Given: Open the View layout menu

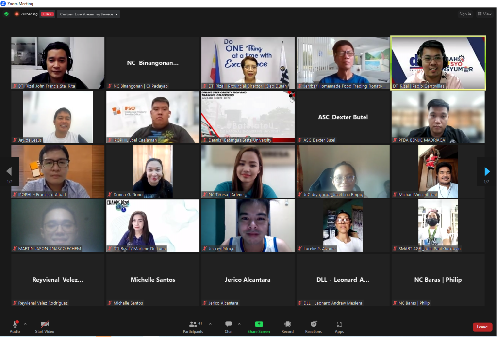Looking at the screenshot, I should [x=484, y=14].
